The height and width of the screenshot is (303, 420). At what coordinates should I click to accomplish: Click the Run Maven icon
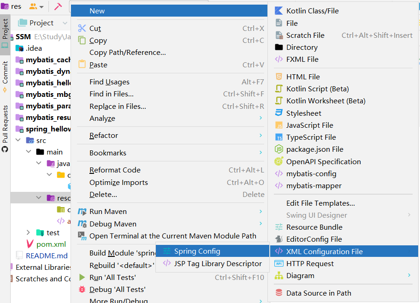(82, 212)
